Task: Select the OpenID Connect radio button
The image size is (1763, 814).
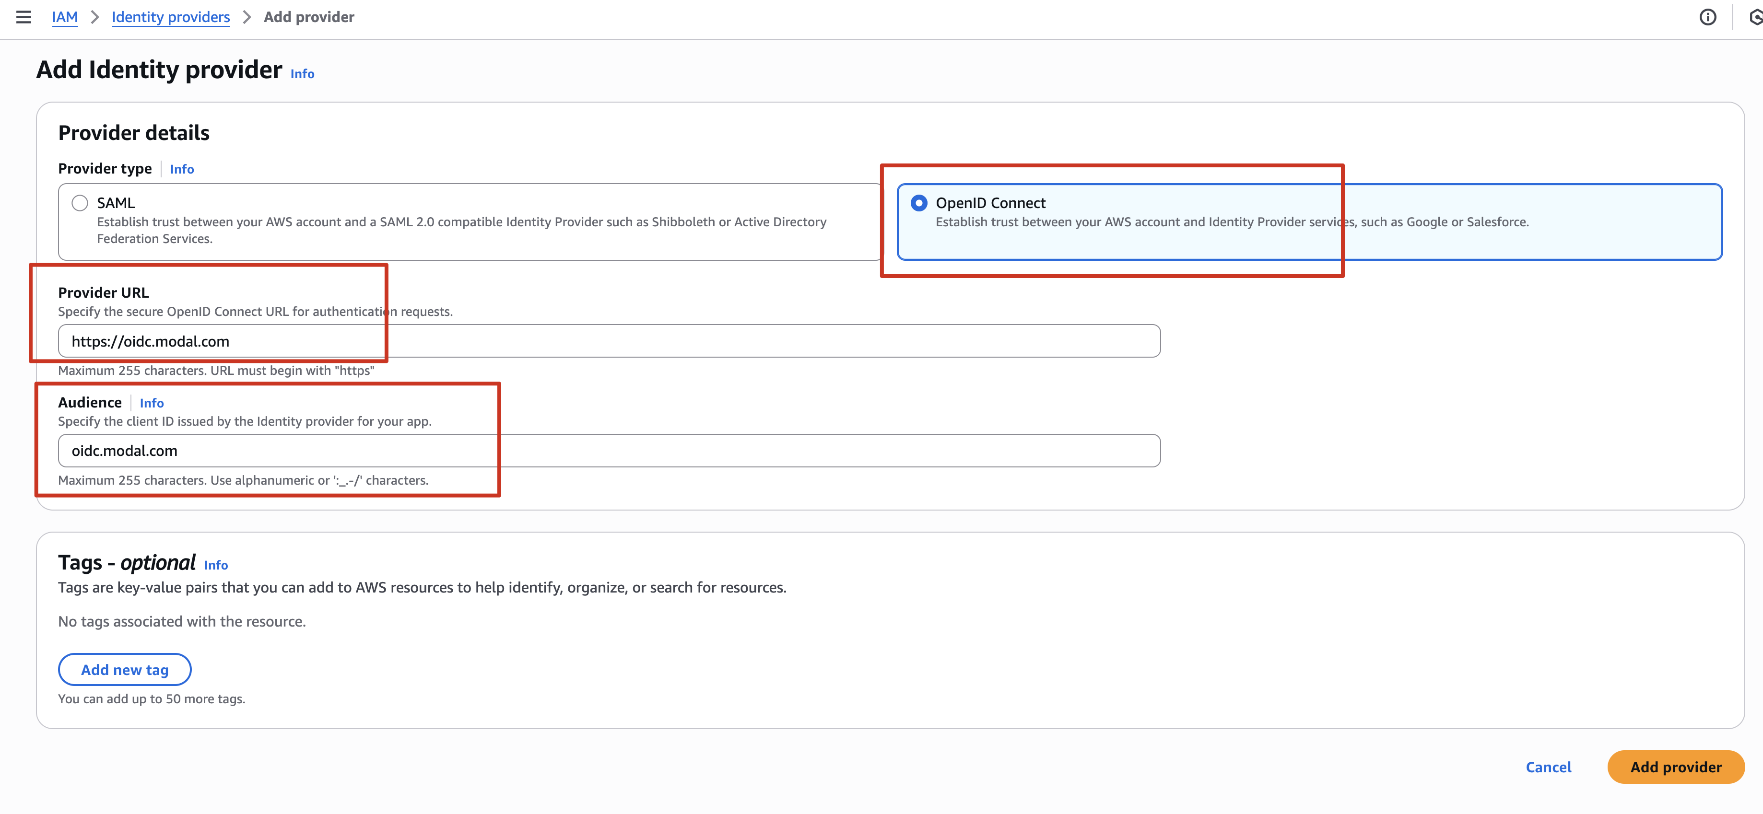Action: pyautogui.click(x=918, y=203)
